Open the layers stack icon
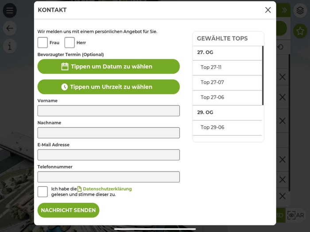The width and height of the screenshot is (310, 232). click(x=300, y=11)
